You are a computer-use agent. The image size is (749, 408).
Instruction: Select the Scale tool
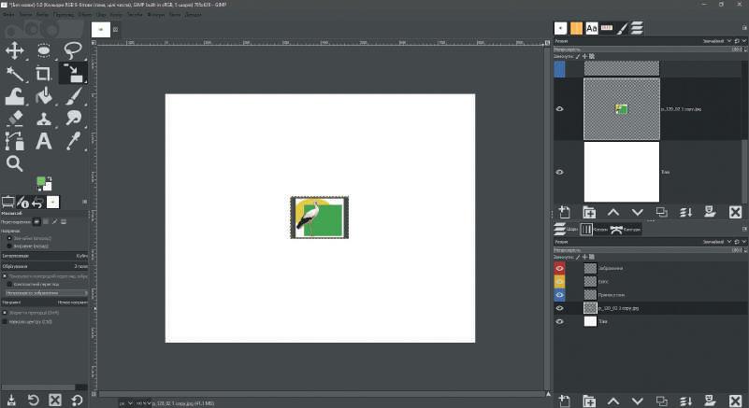(x=73, y=73)
